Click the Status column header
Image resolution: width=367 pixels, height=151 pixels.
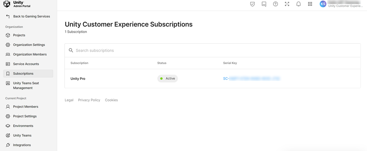[162, 63]
